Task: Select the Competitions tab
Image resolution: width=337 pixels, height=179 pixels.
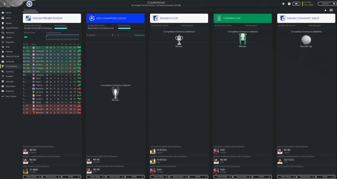Action: pyautogui.click(x=30, y=10)
